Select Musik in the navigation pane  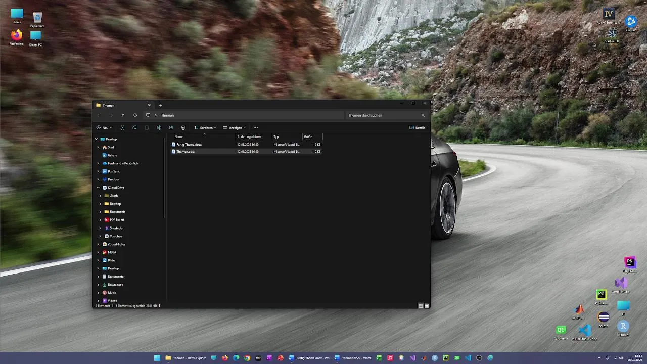109,293
